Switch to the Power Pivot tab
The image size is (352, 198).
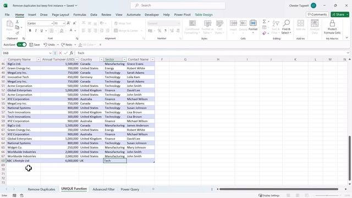coord(182,15)
